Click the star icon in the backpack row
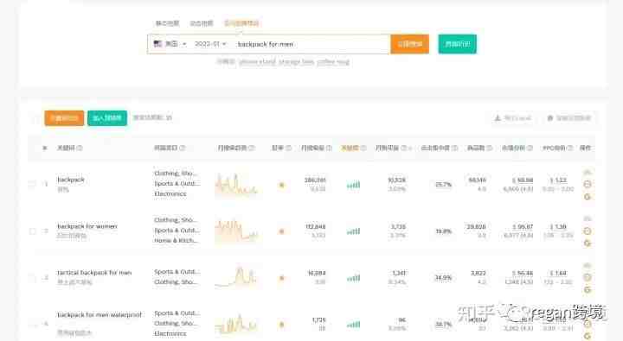The width and height of the screenshot is (623, 341). point(282,185)
